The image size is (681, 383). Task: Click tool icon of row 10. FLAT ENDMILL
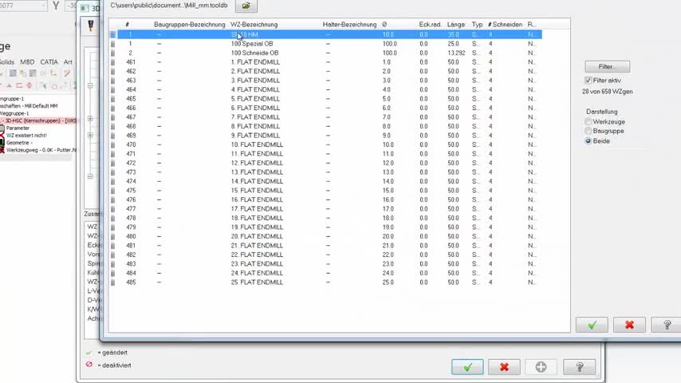113,144
